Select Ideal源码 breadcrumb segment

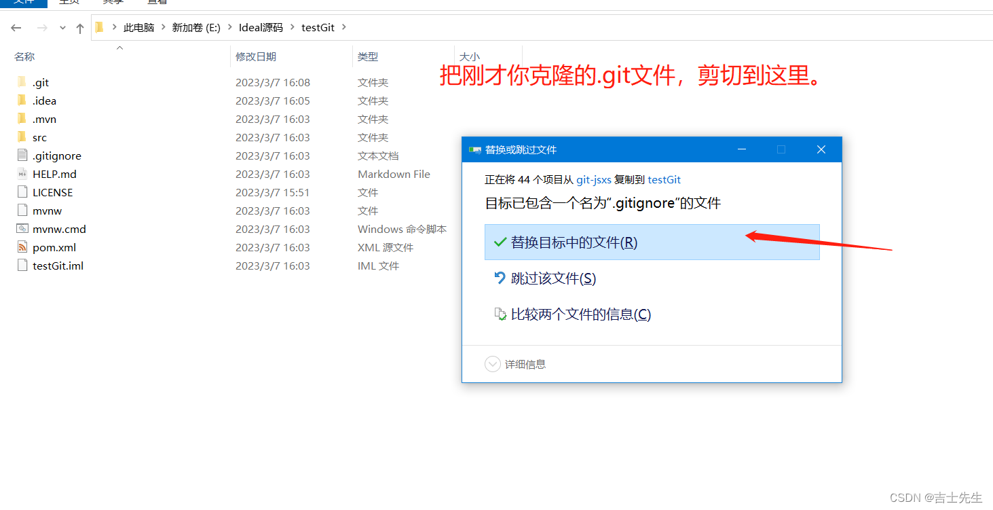point(261,28)
